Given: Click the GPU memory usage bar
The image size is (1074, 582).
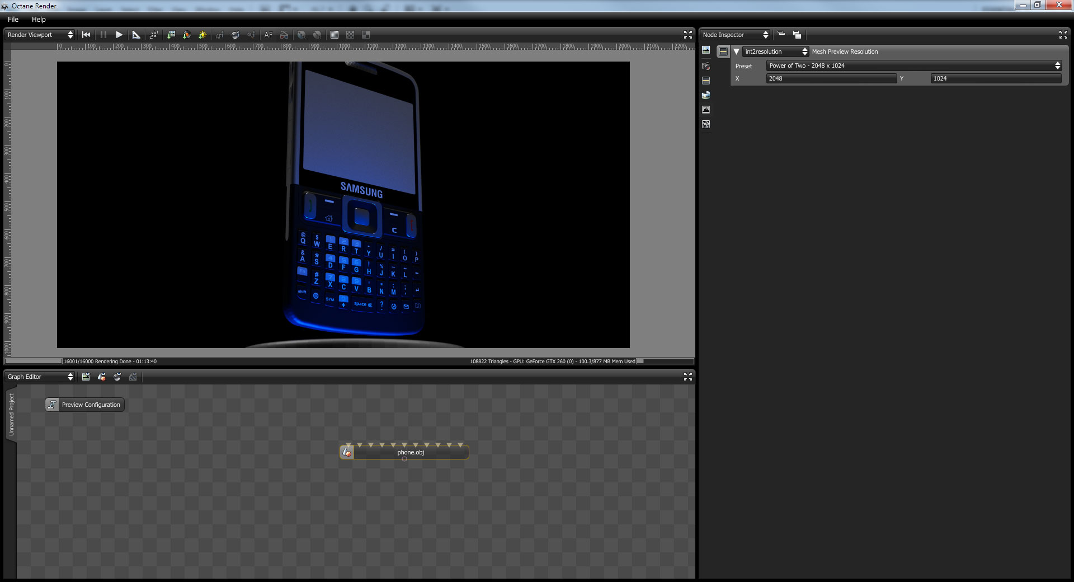Looking at the screenshot, I should click(x=665, y=362).
